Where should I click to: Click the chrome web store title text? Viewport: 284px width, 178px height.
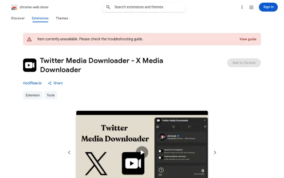pos(34,7)
